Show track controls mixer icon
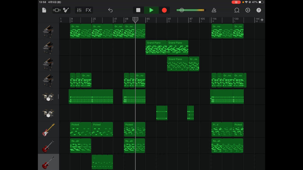 point(79,10)
